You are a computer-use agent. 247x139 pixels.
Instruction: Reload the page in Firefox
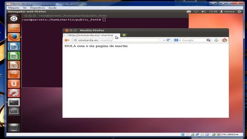168,40
